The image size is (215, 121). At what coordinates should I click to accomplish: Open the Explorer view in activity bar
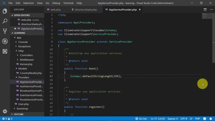point(5,11)
